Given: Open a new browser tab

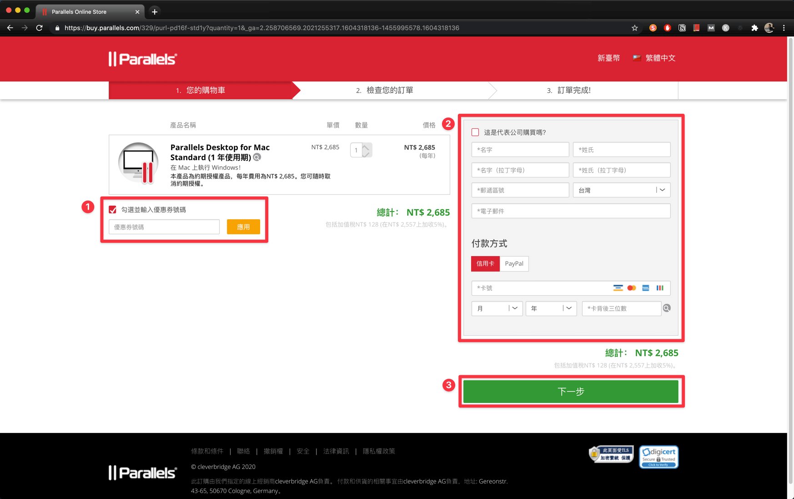Looking at the screenshot, I should [x=155, y=12].
